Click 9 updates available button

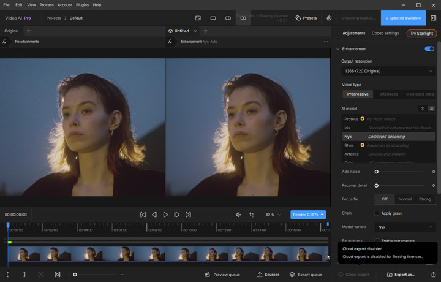click(403, 18)
